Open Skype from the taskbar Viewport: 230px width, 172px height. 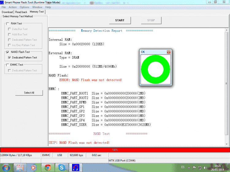[x=62, y=168]
